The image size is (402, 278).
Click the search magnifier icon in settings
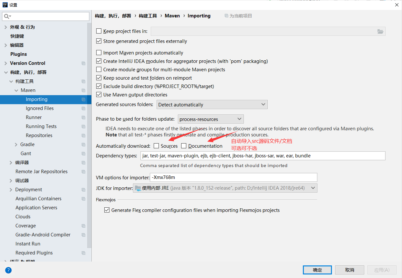point(7,16)
